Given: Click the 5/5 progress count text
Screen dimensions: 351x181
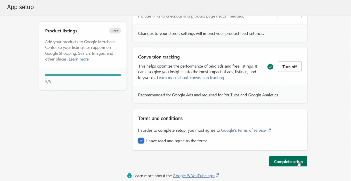Looking at the screenshot, I should tap(48, 82).
